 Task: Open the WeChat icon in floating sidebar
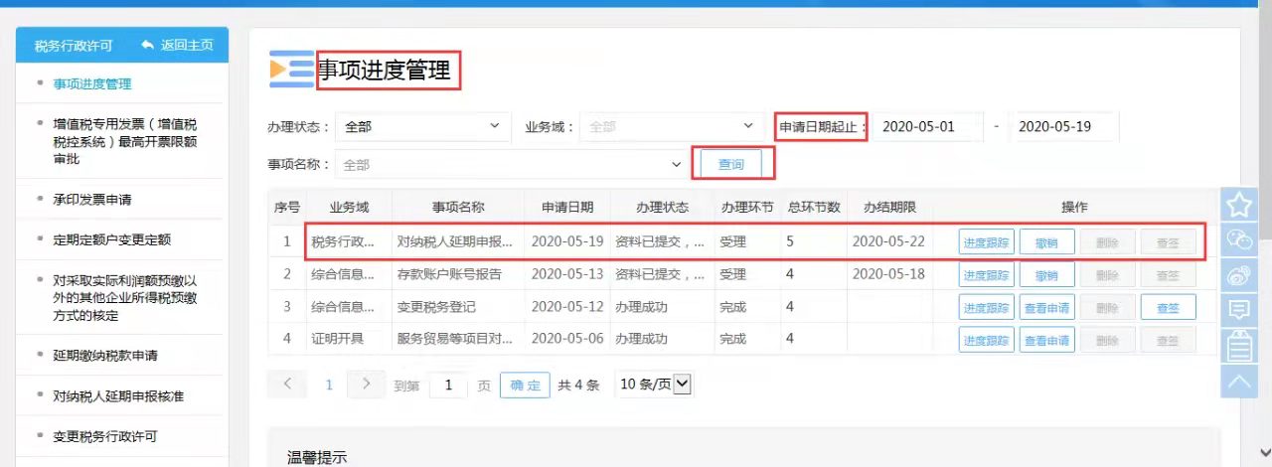1238,239
